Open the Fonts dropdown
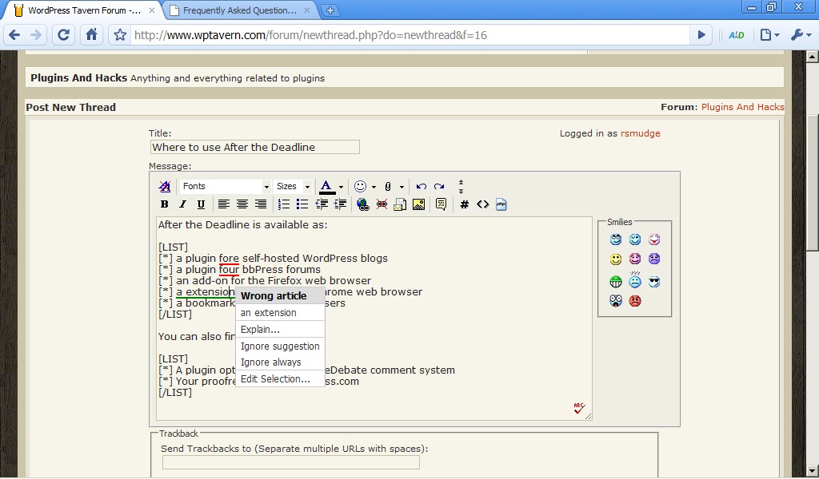This screenshot has height=479, width=819. tap(226, 186)
